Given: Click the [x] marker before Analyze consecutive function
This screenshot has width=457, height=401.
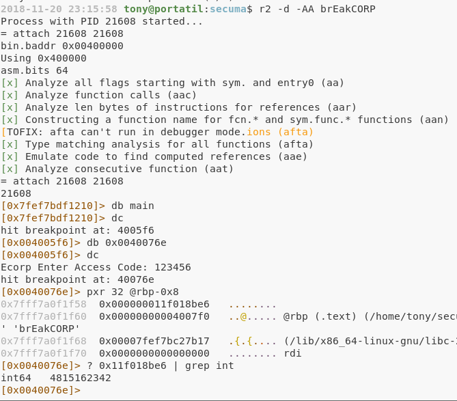Looking at the screenshot, I should point(10,169).
